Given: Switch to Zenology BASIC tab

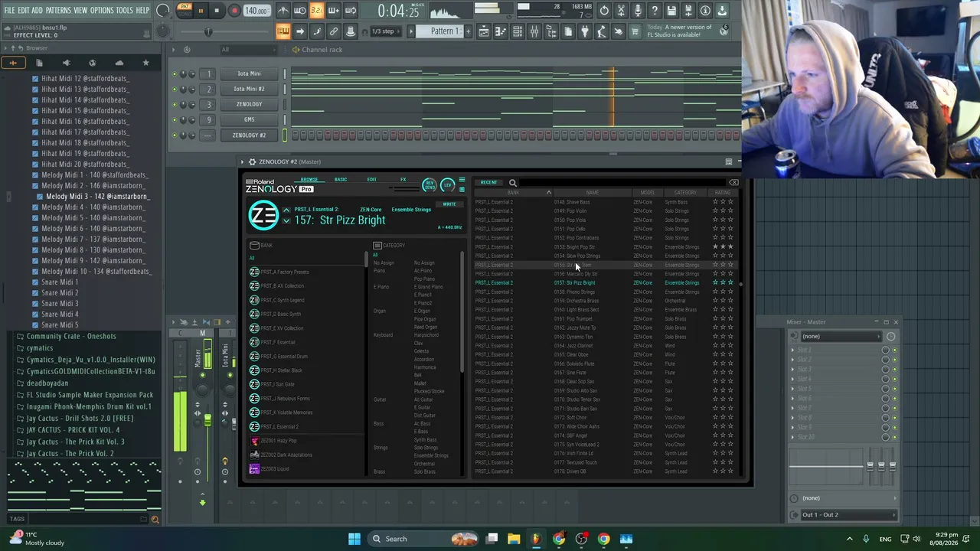Looking at the screenshot, I should pos(341,180).
